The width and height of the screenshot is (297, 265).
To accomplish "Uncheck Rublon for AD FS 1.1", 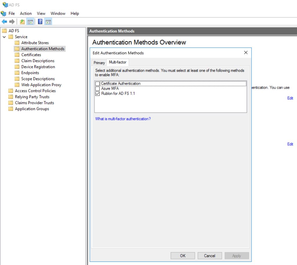I will [x=97, y=94].
